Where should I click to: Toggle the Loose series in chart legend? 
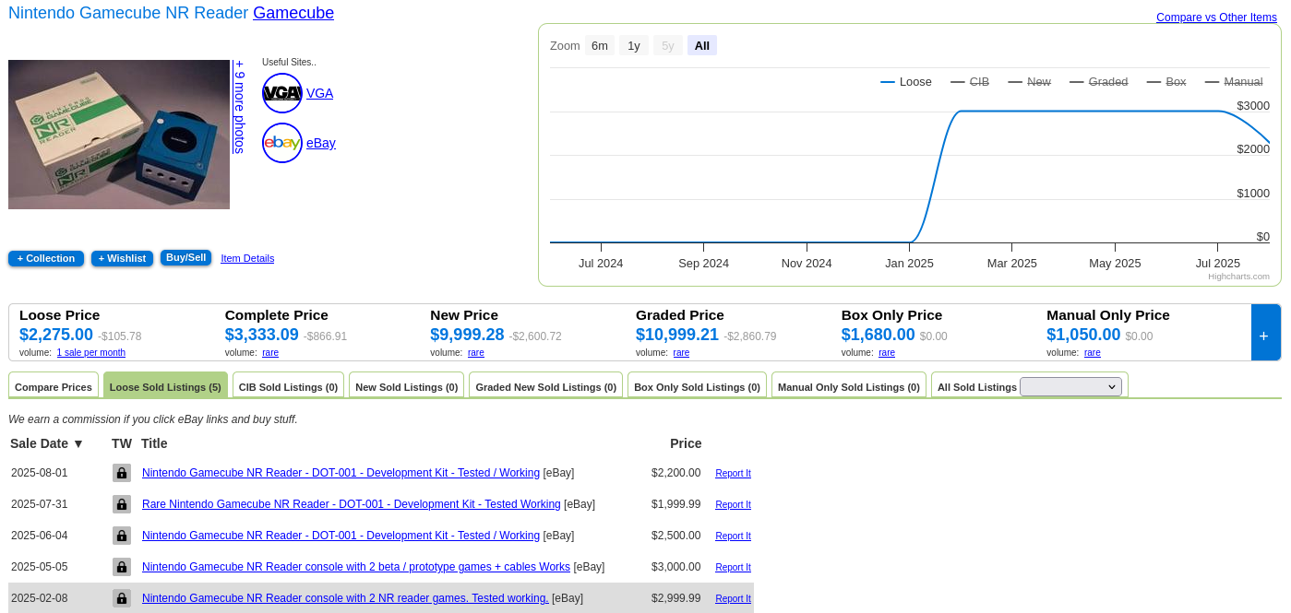906,82
